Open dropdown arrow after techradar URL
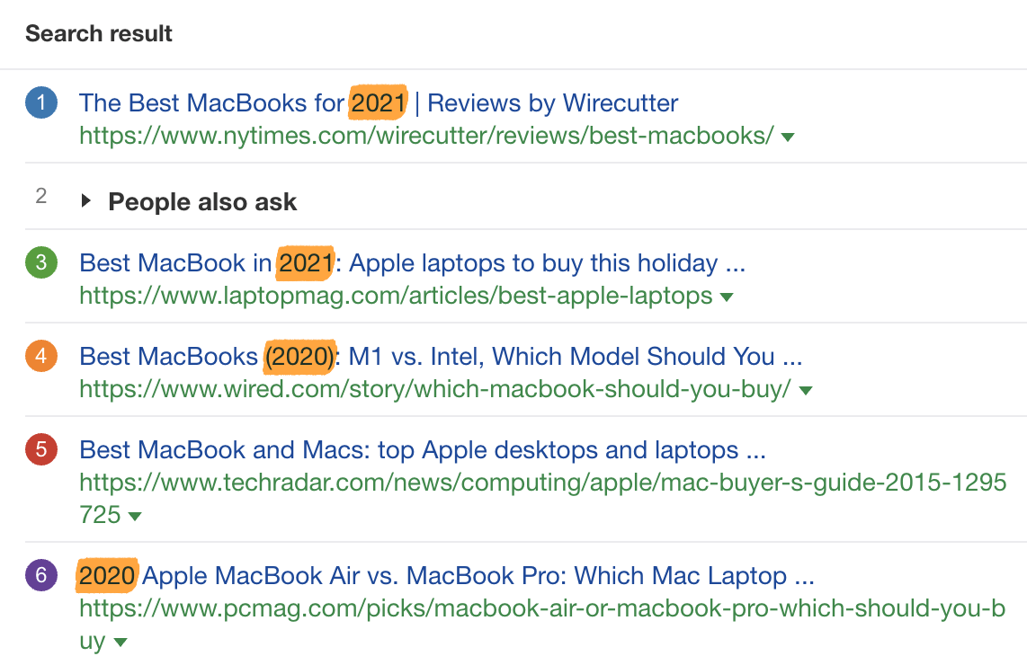Image resolution: width=1027 pixels, height=665 pixels. point(135,517)
